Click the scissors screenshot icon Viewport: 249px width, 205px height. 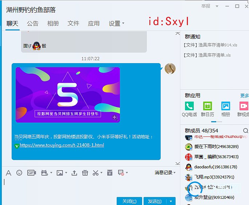click(x=96, y=173)
